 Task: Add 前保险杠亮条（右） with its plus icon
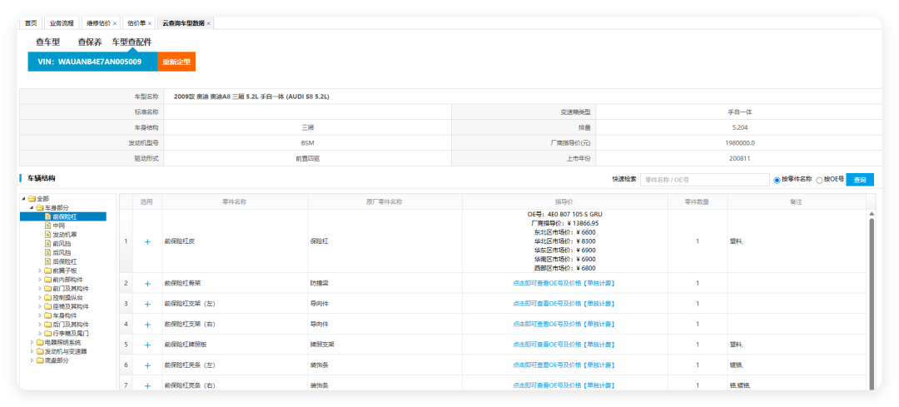click(147, 386)
